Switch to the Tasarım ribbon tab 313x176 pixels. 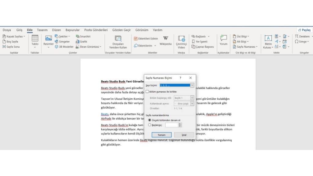pyautogui.click(x=42, y=30)
